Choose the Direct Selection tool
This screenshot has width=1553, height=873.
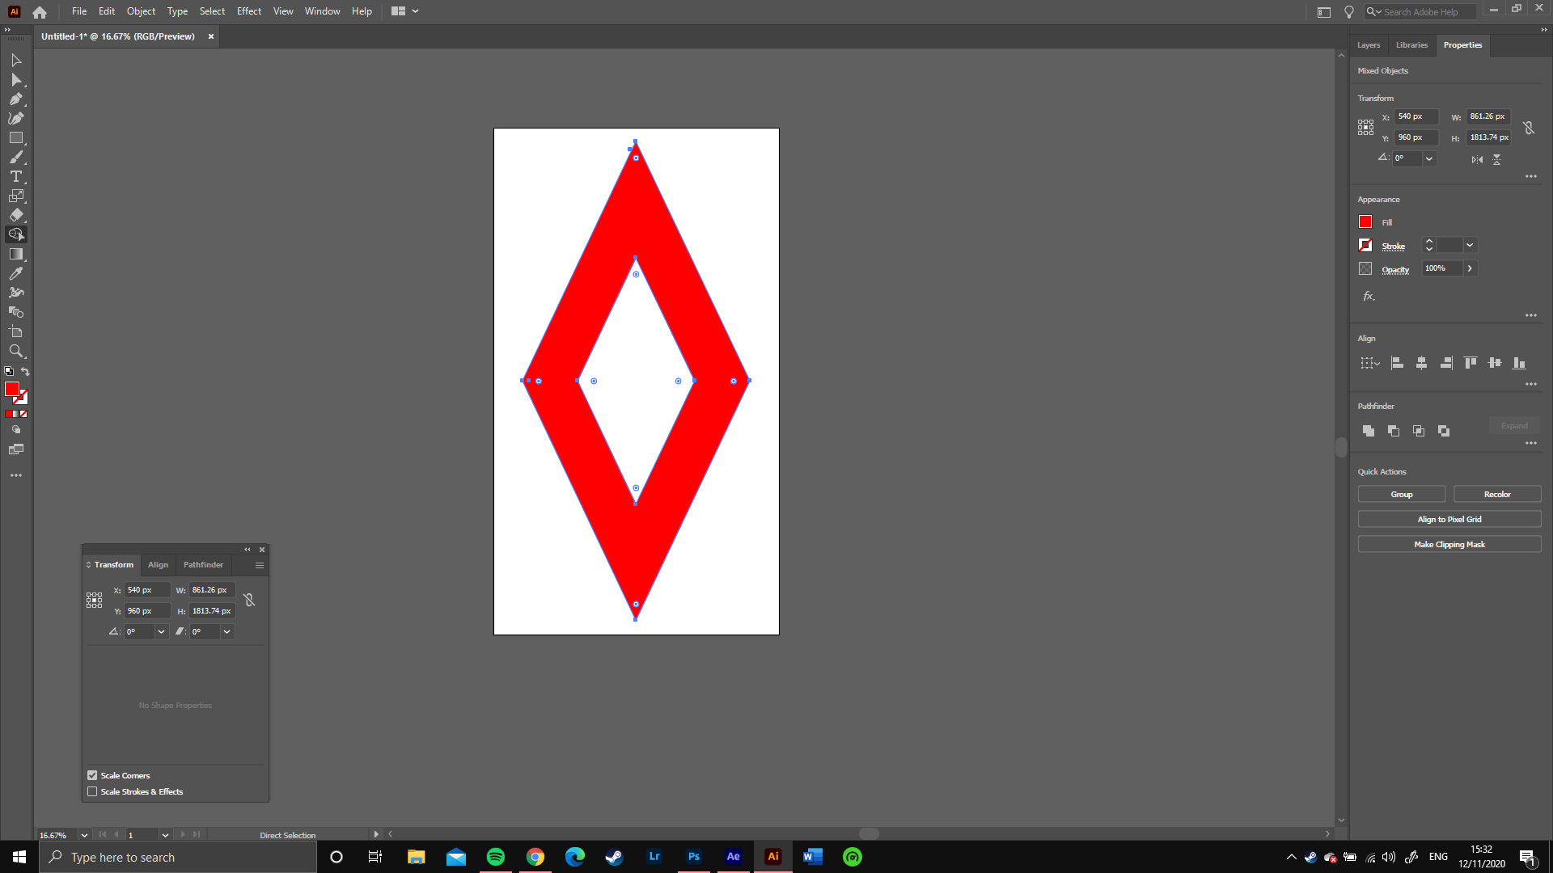pos(16,79)
